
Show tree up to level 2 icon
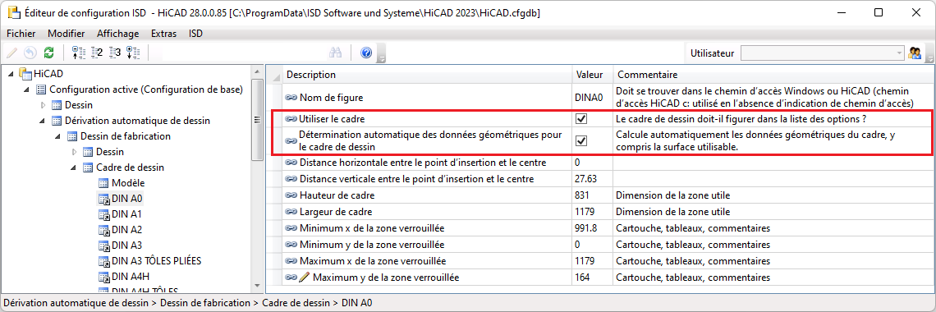tap(98, 53)
